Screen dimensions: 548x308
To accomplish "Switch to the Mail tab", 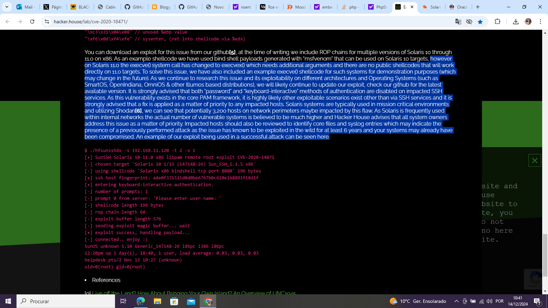I will (x=26, y=7).
